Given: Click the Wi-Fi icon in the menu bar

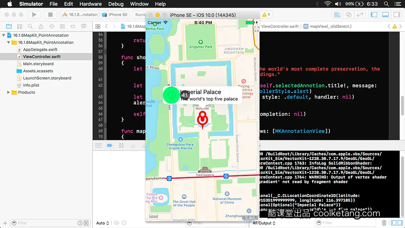Looking at the screenshot, I should click(x=328, y=4).
